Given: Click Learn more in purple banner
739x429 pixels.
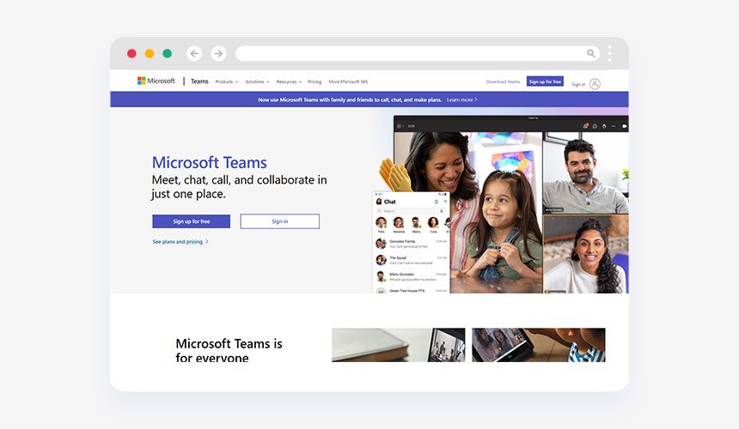Looking at the screenshot, I should coord(462,100).
